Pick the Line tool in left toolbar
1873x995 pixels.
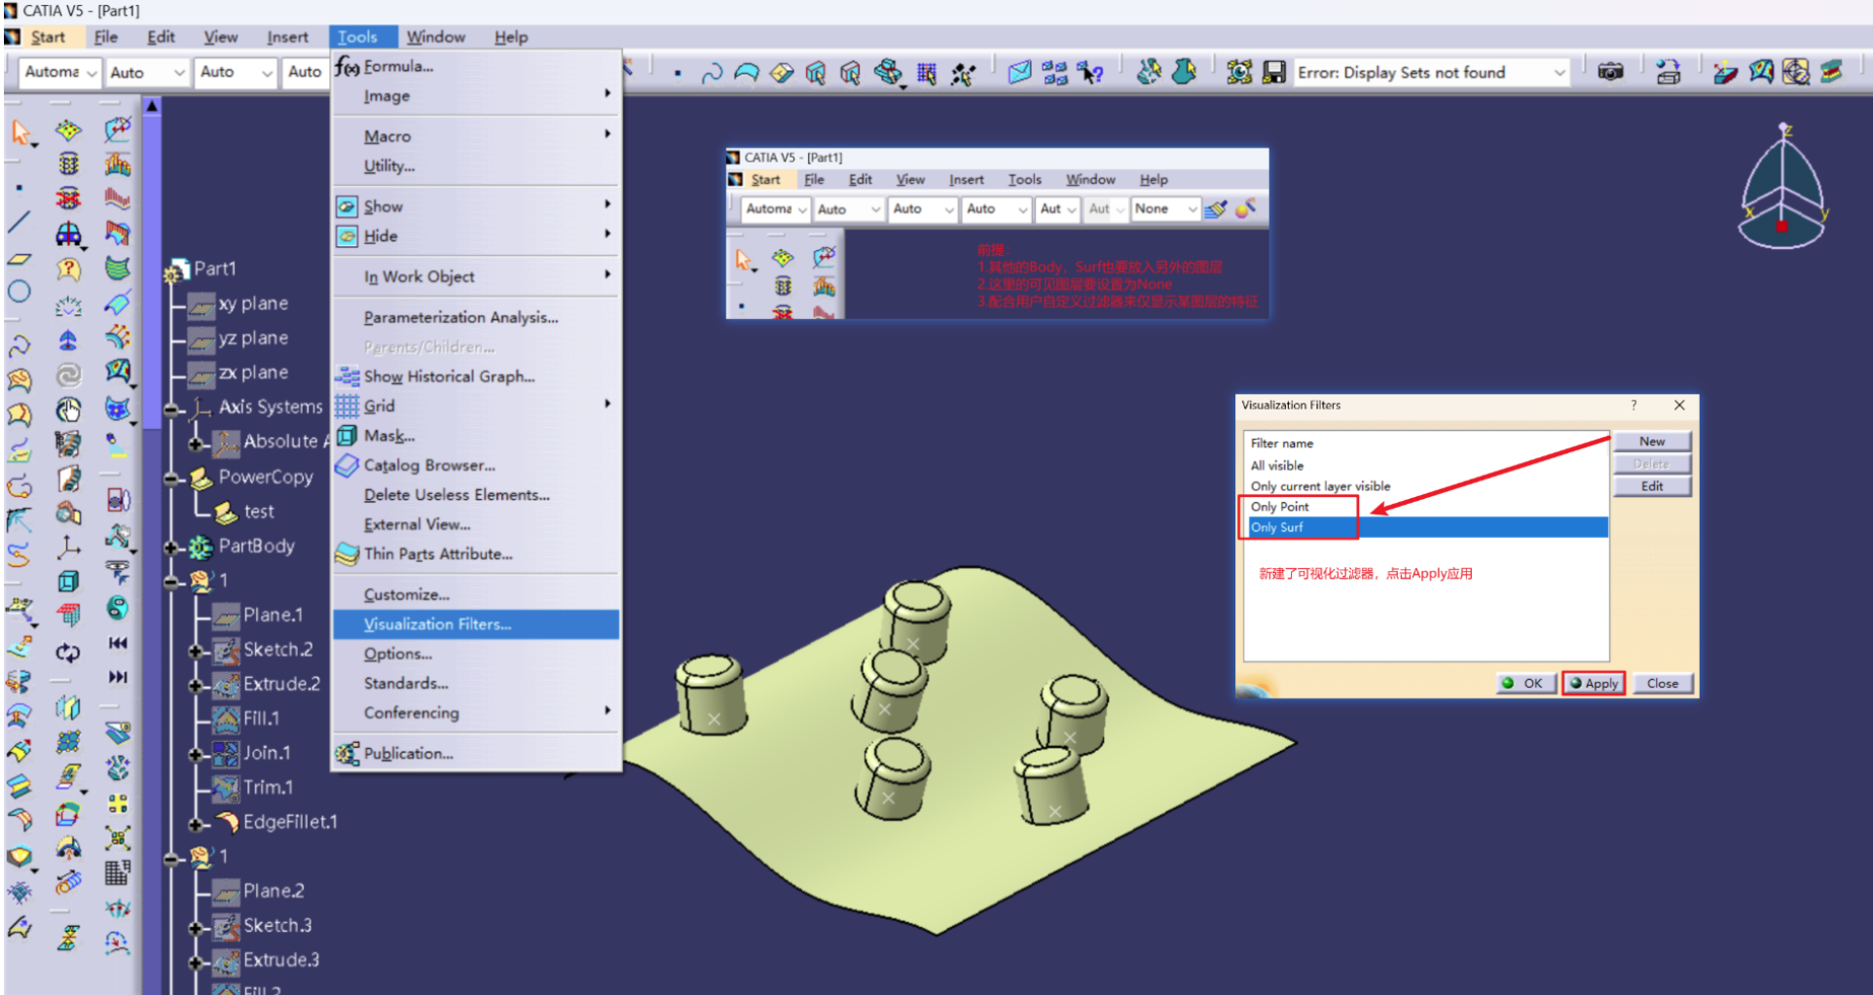[18, 223]
